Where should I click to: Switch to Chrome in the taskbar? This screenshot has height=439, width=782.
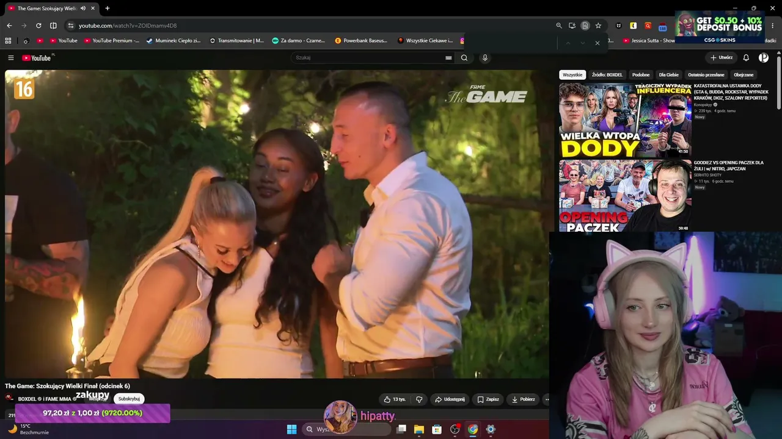[473, 429]
